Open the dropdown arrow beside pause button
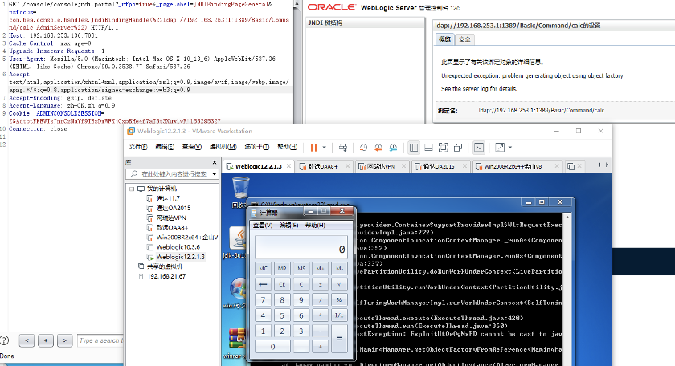The width and height of the screenshot is (675, 366). point(325,148)
